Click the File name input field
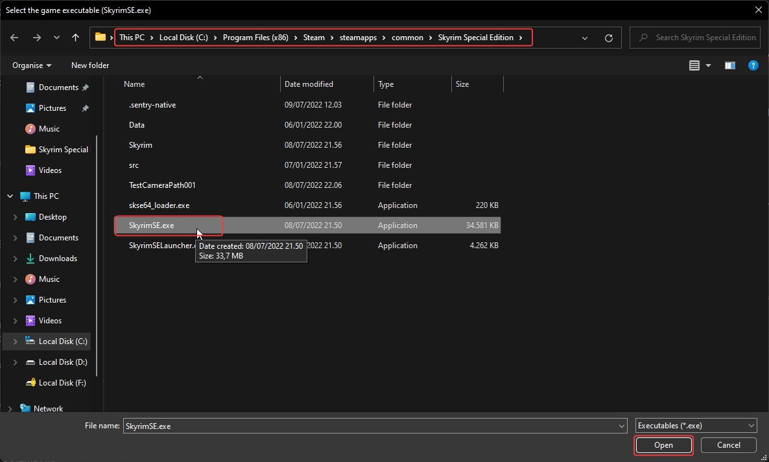769x462 pixels. coord(370,426)
